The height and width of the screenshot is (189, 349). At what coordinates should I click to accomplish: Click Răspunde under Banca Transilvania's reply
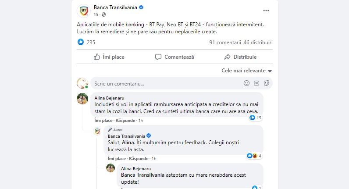tap(139, 158)
